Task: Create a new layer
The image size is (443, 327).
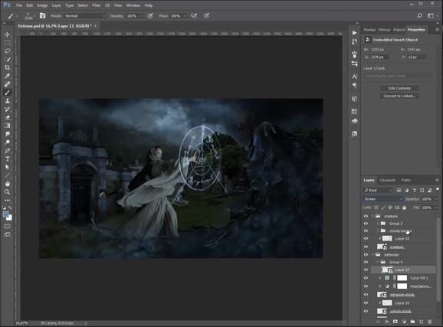Action: pyautogui.click(x=422, y=322)
